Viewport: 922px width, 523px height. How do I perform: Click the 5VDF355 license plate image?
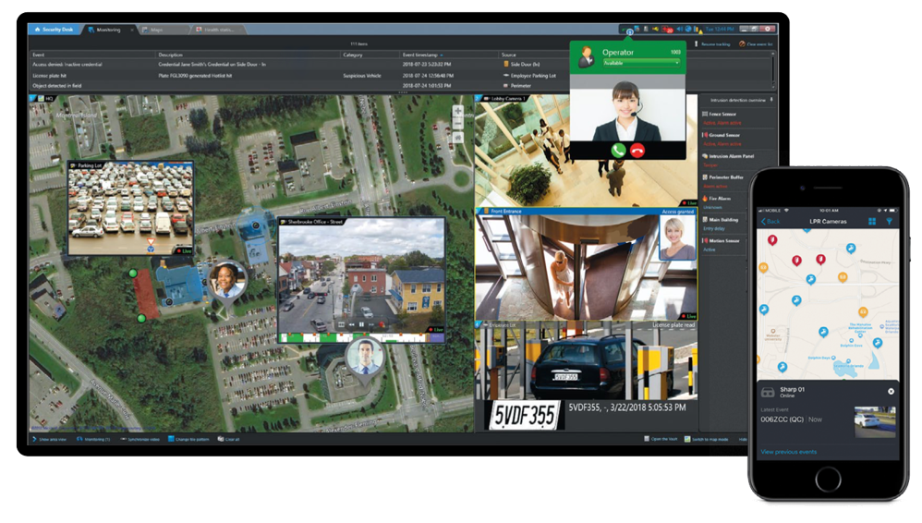tap(525, 416)
